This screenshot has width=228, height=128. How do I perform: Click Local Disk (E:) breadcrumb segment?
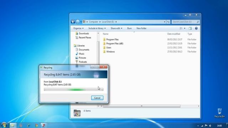[108, 22]
